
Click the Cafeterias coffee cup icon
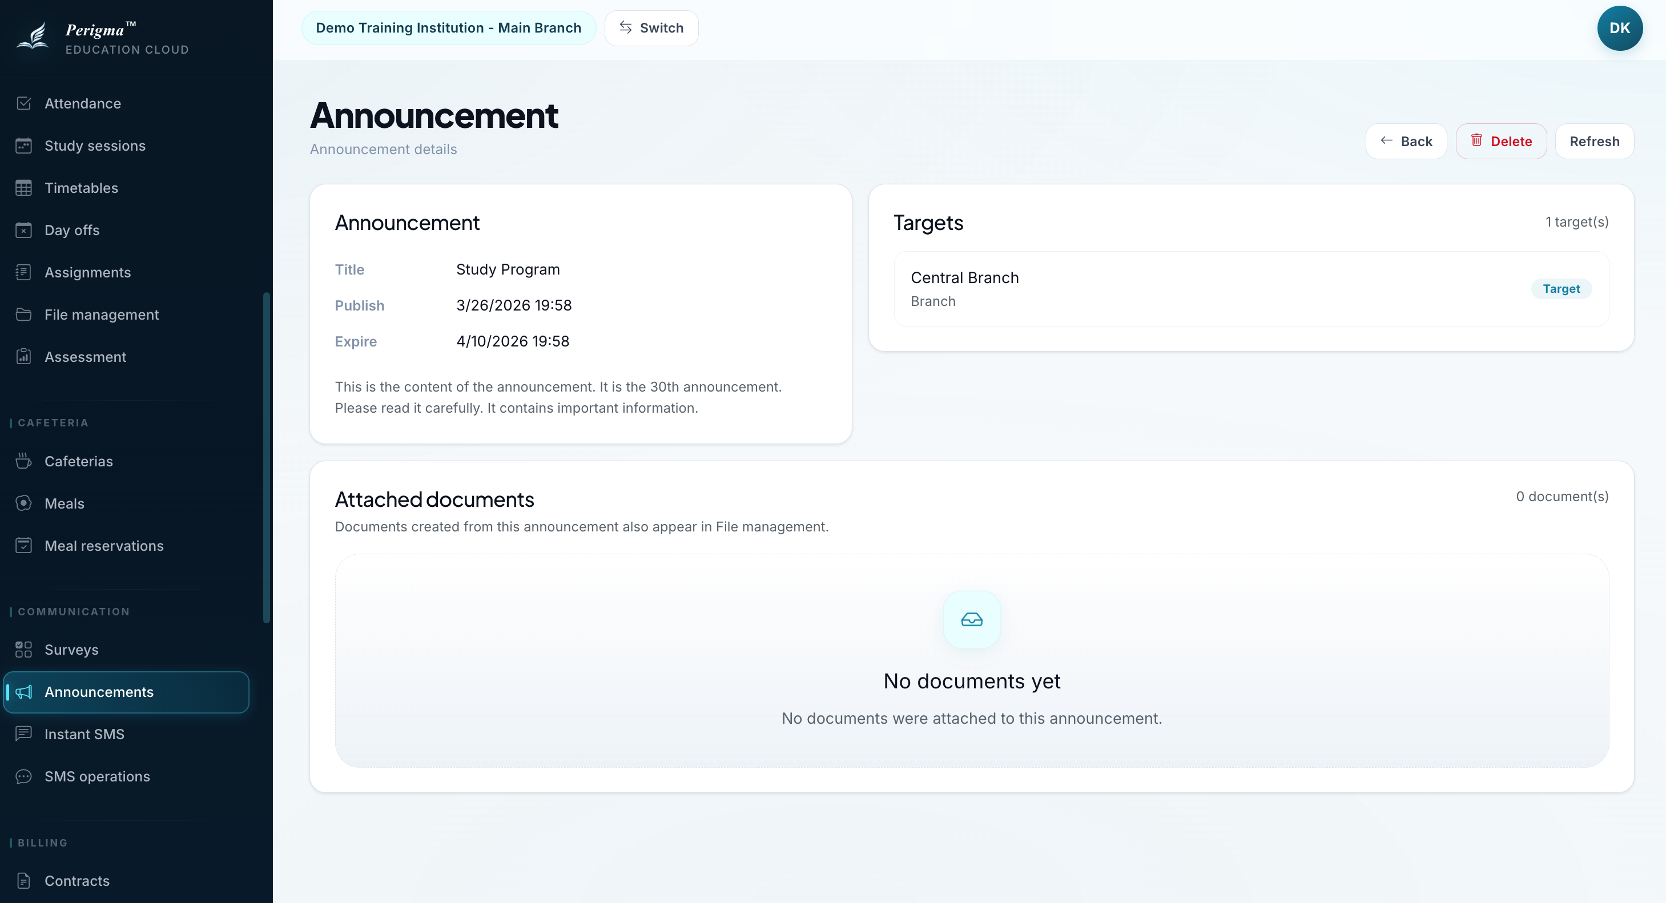(x=23, y=462)
